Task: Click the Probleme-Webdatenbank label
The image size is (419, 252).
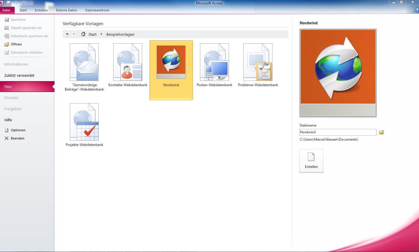Action: coord(258,85)
